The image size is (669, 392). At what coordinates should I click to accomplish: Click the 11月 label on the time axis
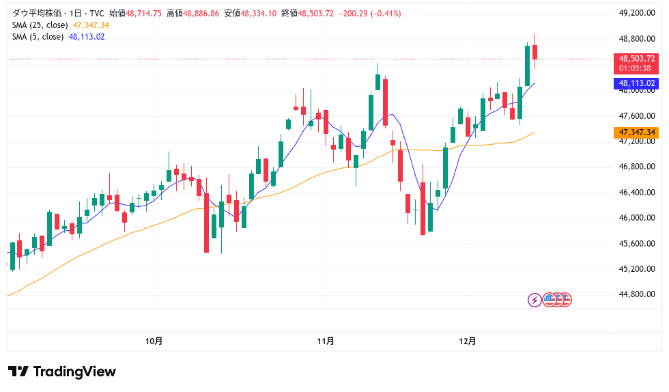tap(326, 341)
